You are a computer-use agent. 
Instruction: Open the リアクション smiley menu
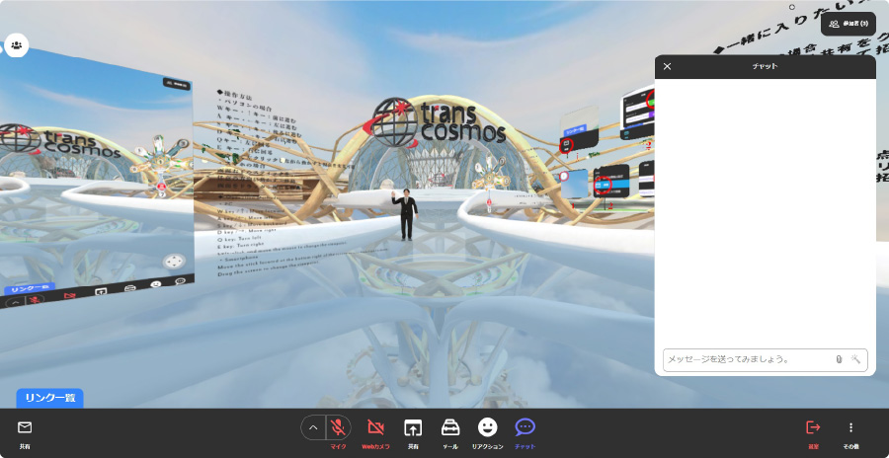pyautogui.click(x=488, y=427)
